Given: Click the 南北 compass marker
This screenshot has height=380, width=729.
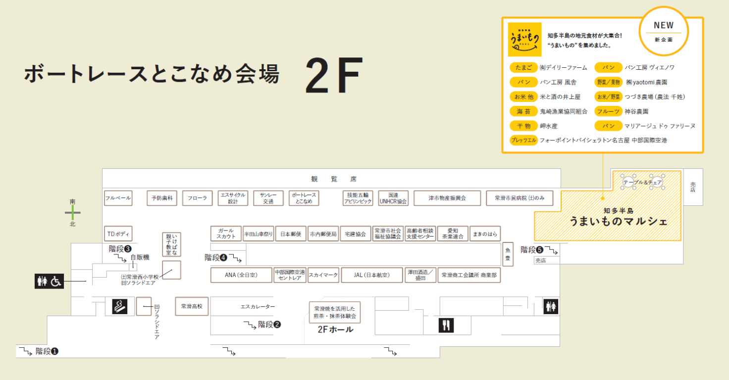Looking at the screenshot, I should 73,213.
